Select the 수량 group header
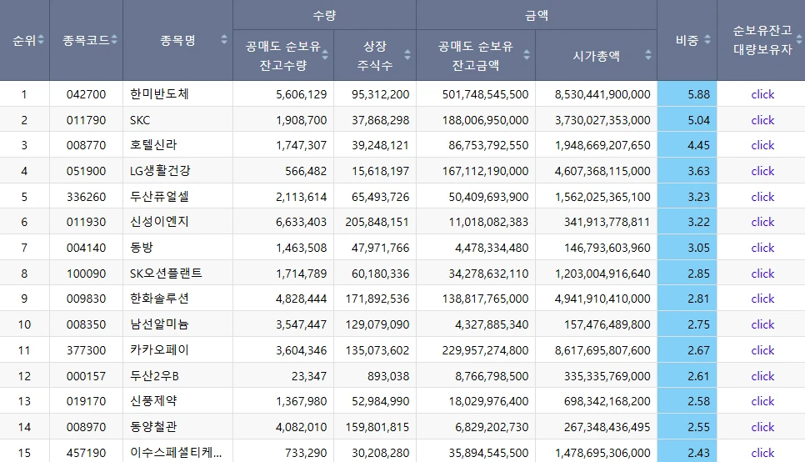 [x=324, y=16]
